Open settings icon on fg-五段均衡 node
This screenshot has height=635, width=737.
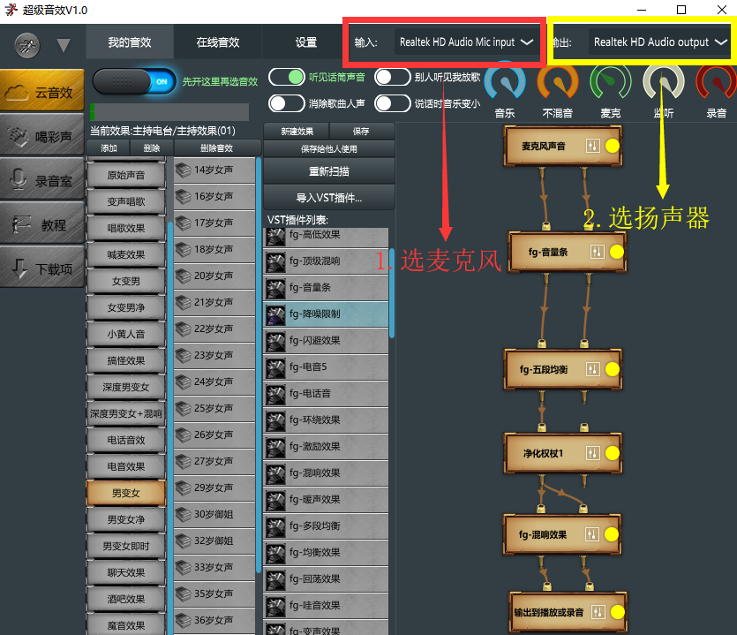point(593,369)
